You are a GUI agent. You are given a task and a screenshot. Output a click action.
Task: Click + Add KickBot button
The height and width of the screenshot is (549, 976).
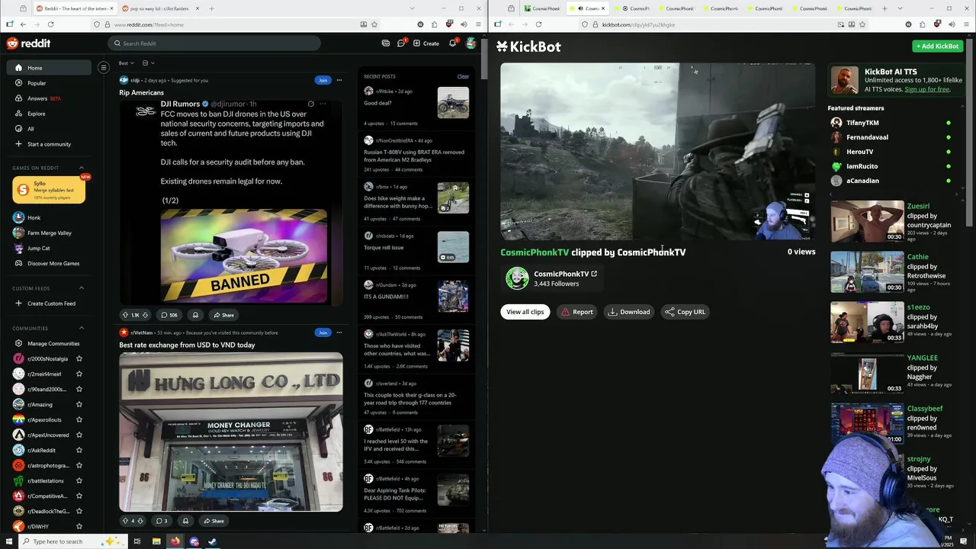click(938, 46)
